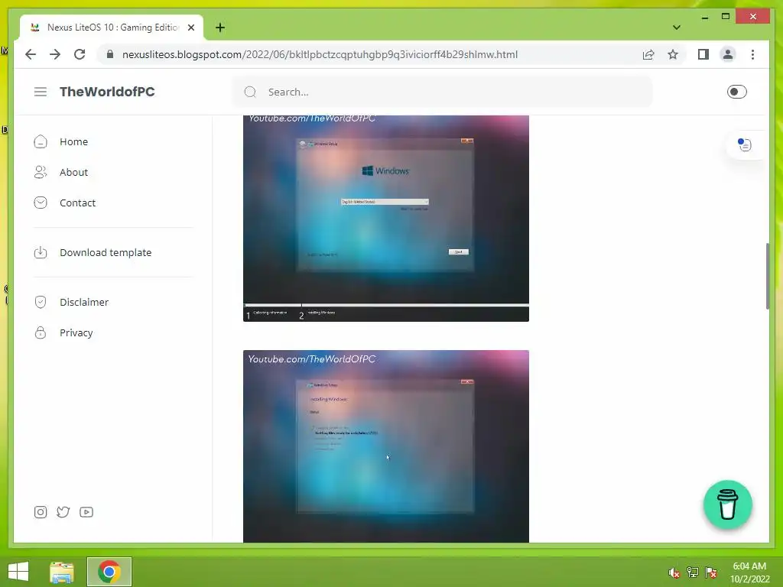Expand Chrome tab search chevron
The width and height of the screenshot is (783, 587).
pyautogui.click(x=676, y=28)
